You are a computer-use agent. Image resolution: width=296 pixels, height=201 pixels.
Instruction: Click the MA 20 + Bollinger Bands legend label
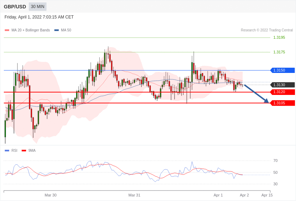tap(31, 30)
